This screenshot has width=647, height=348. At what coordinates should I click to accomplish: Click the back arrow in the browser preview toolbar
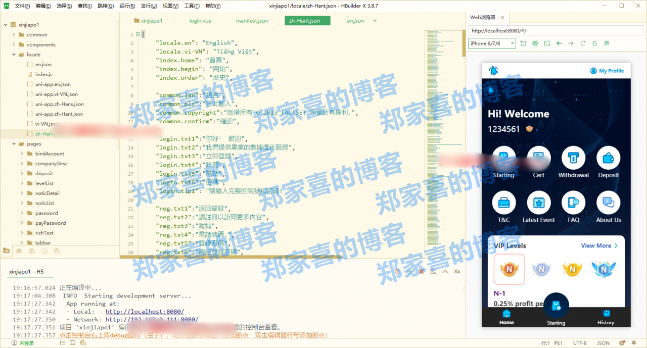[x=559, y=43]
